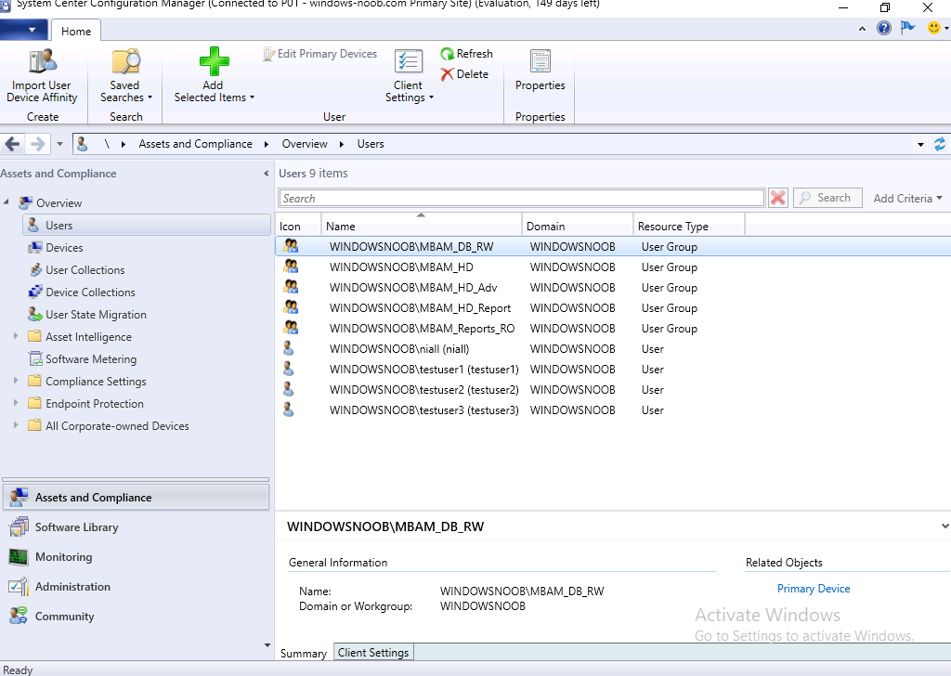This screenshot has width=951, height=676.
Task: Click user icon in testuser3 row
Action: pos(289,409)
